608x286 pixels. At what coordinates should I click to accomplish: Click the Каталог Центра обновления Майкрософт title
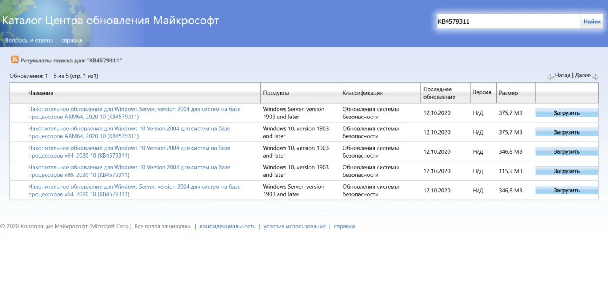111,20
